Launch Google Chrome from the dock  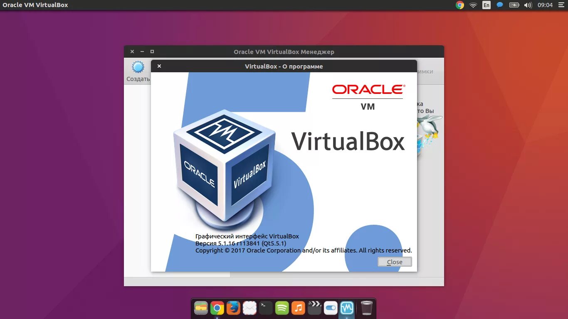217,308
